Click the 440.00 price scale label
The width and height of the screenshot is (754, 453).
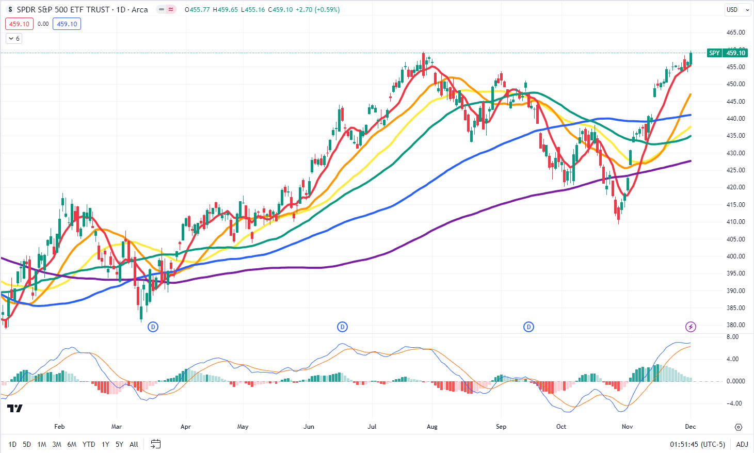tap(735, 119)
